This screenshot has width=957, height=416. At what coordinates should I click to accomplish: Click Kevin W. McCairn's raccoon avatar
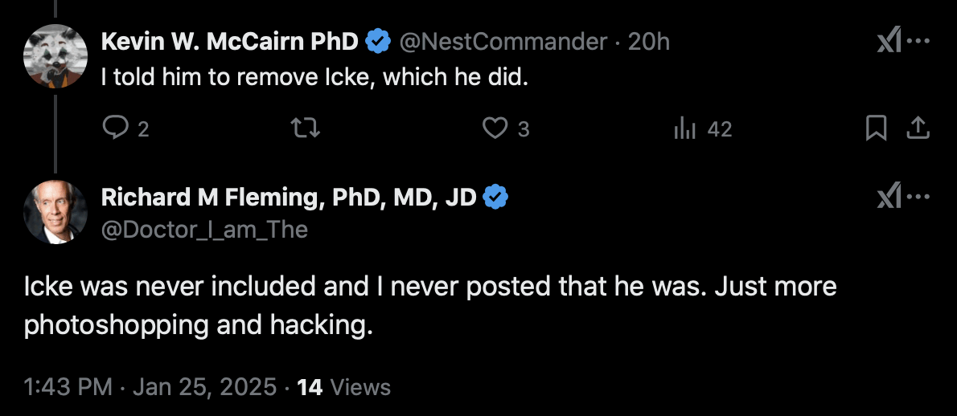pyautogui.click(x=55, y=57)
